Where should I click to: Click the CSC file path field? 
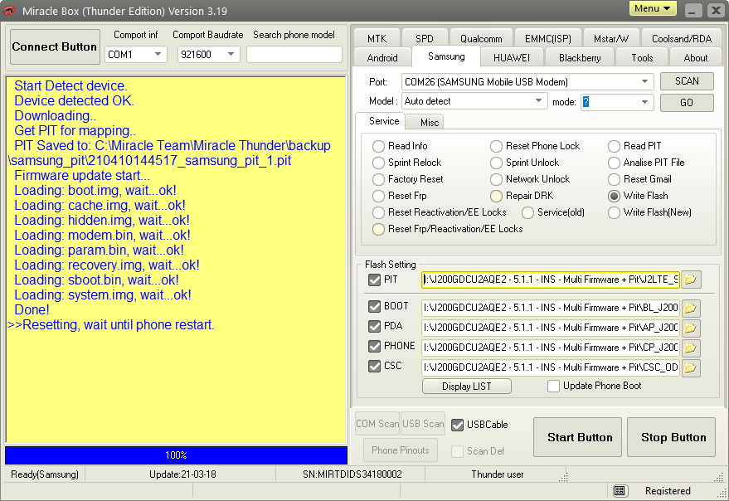[551, 367]
